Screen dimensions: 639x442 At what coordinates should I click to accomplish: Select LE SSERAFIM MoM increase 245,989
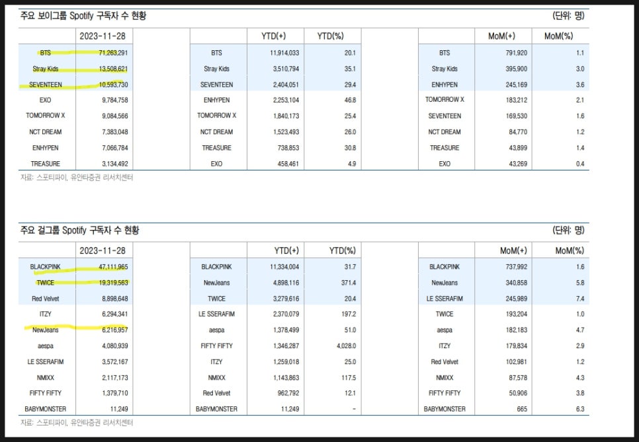(x=517, y=299)
